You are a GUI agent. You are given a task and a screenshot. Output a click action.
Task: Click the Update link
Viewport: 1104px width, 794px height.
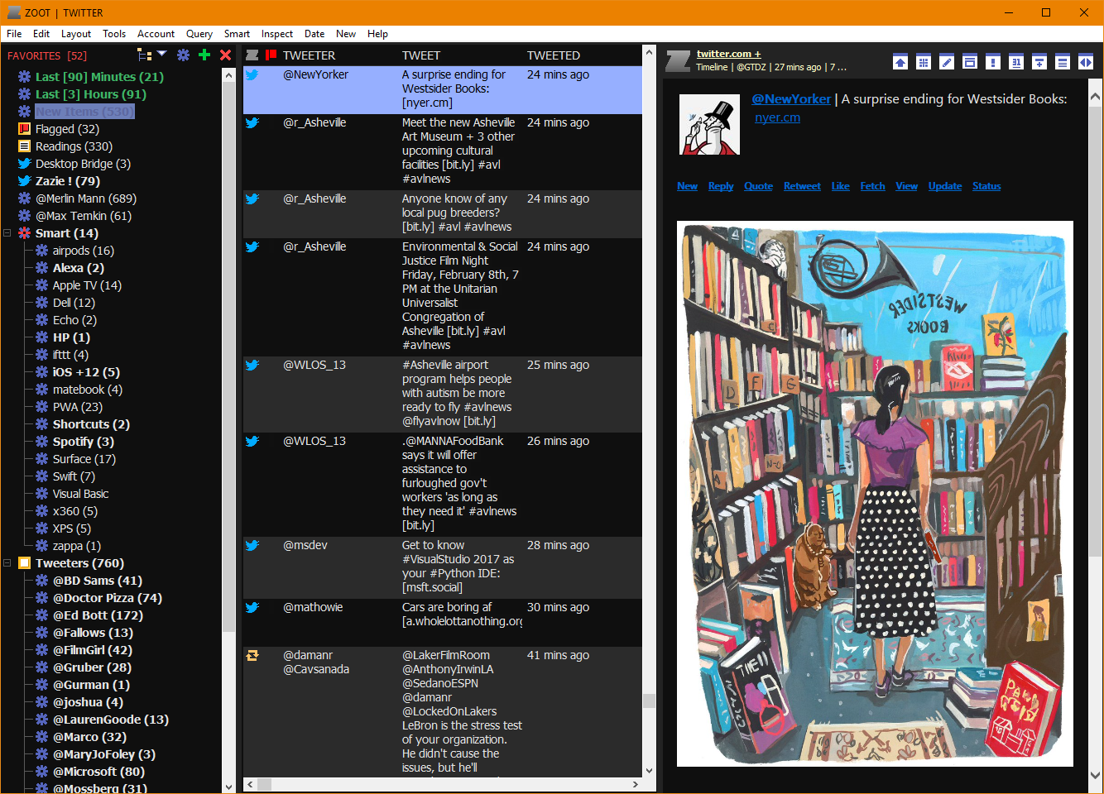pos(945,186)
